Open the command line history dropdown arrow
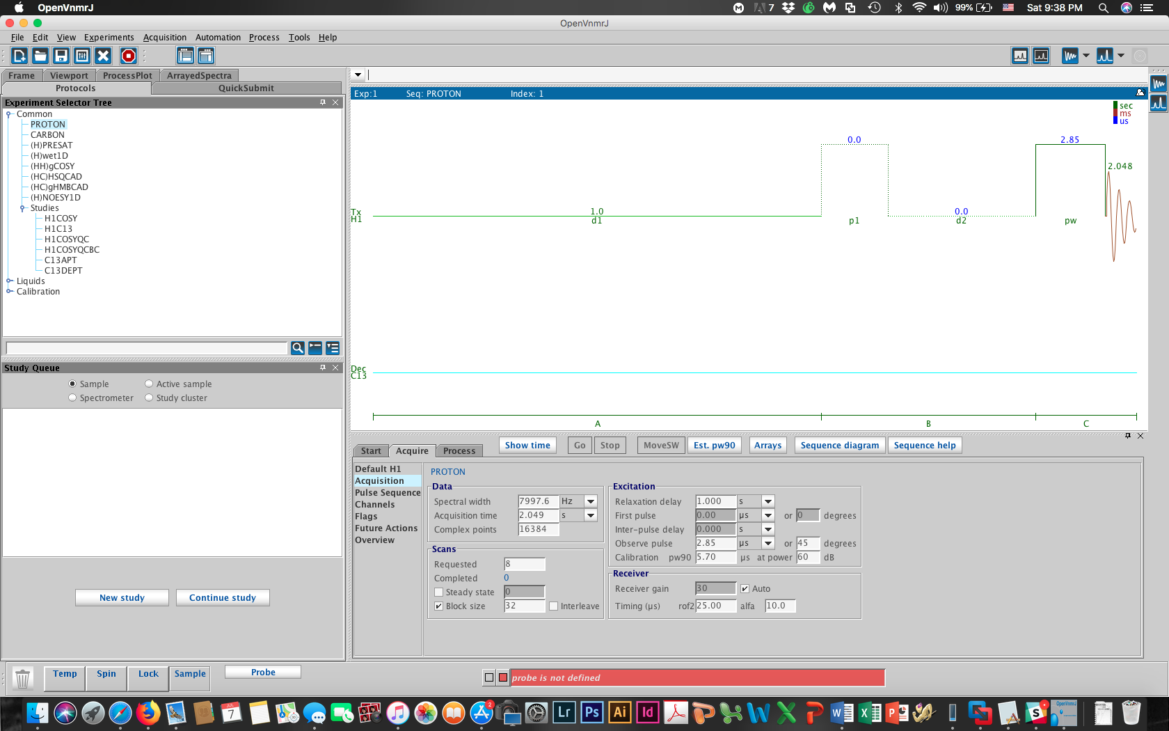Viewport: 1169px width, 731px height. (x=358, y=74)
